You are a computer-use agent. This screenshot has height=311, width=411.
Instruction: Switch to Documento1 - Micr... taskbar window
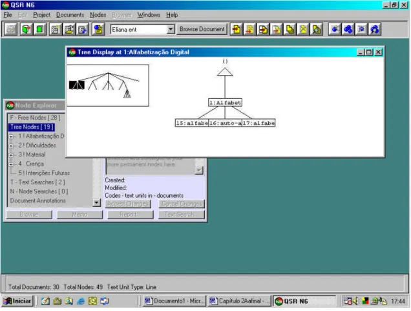(174, 301)
